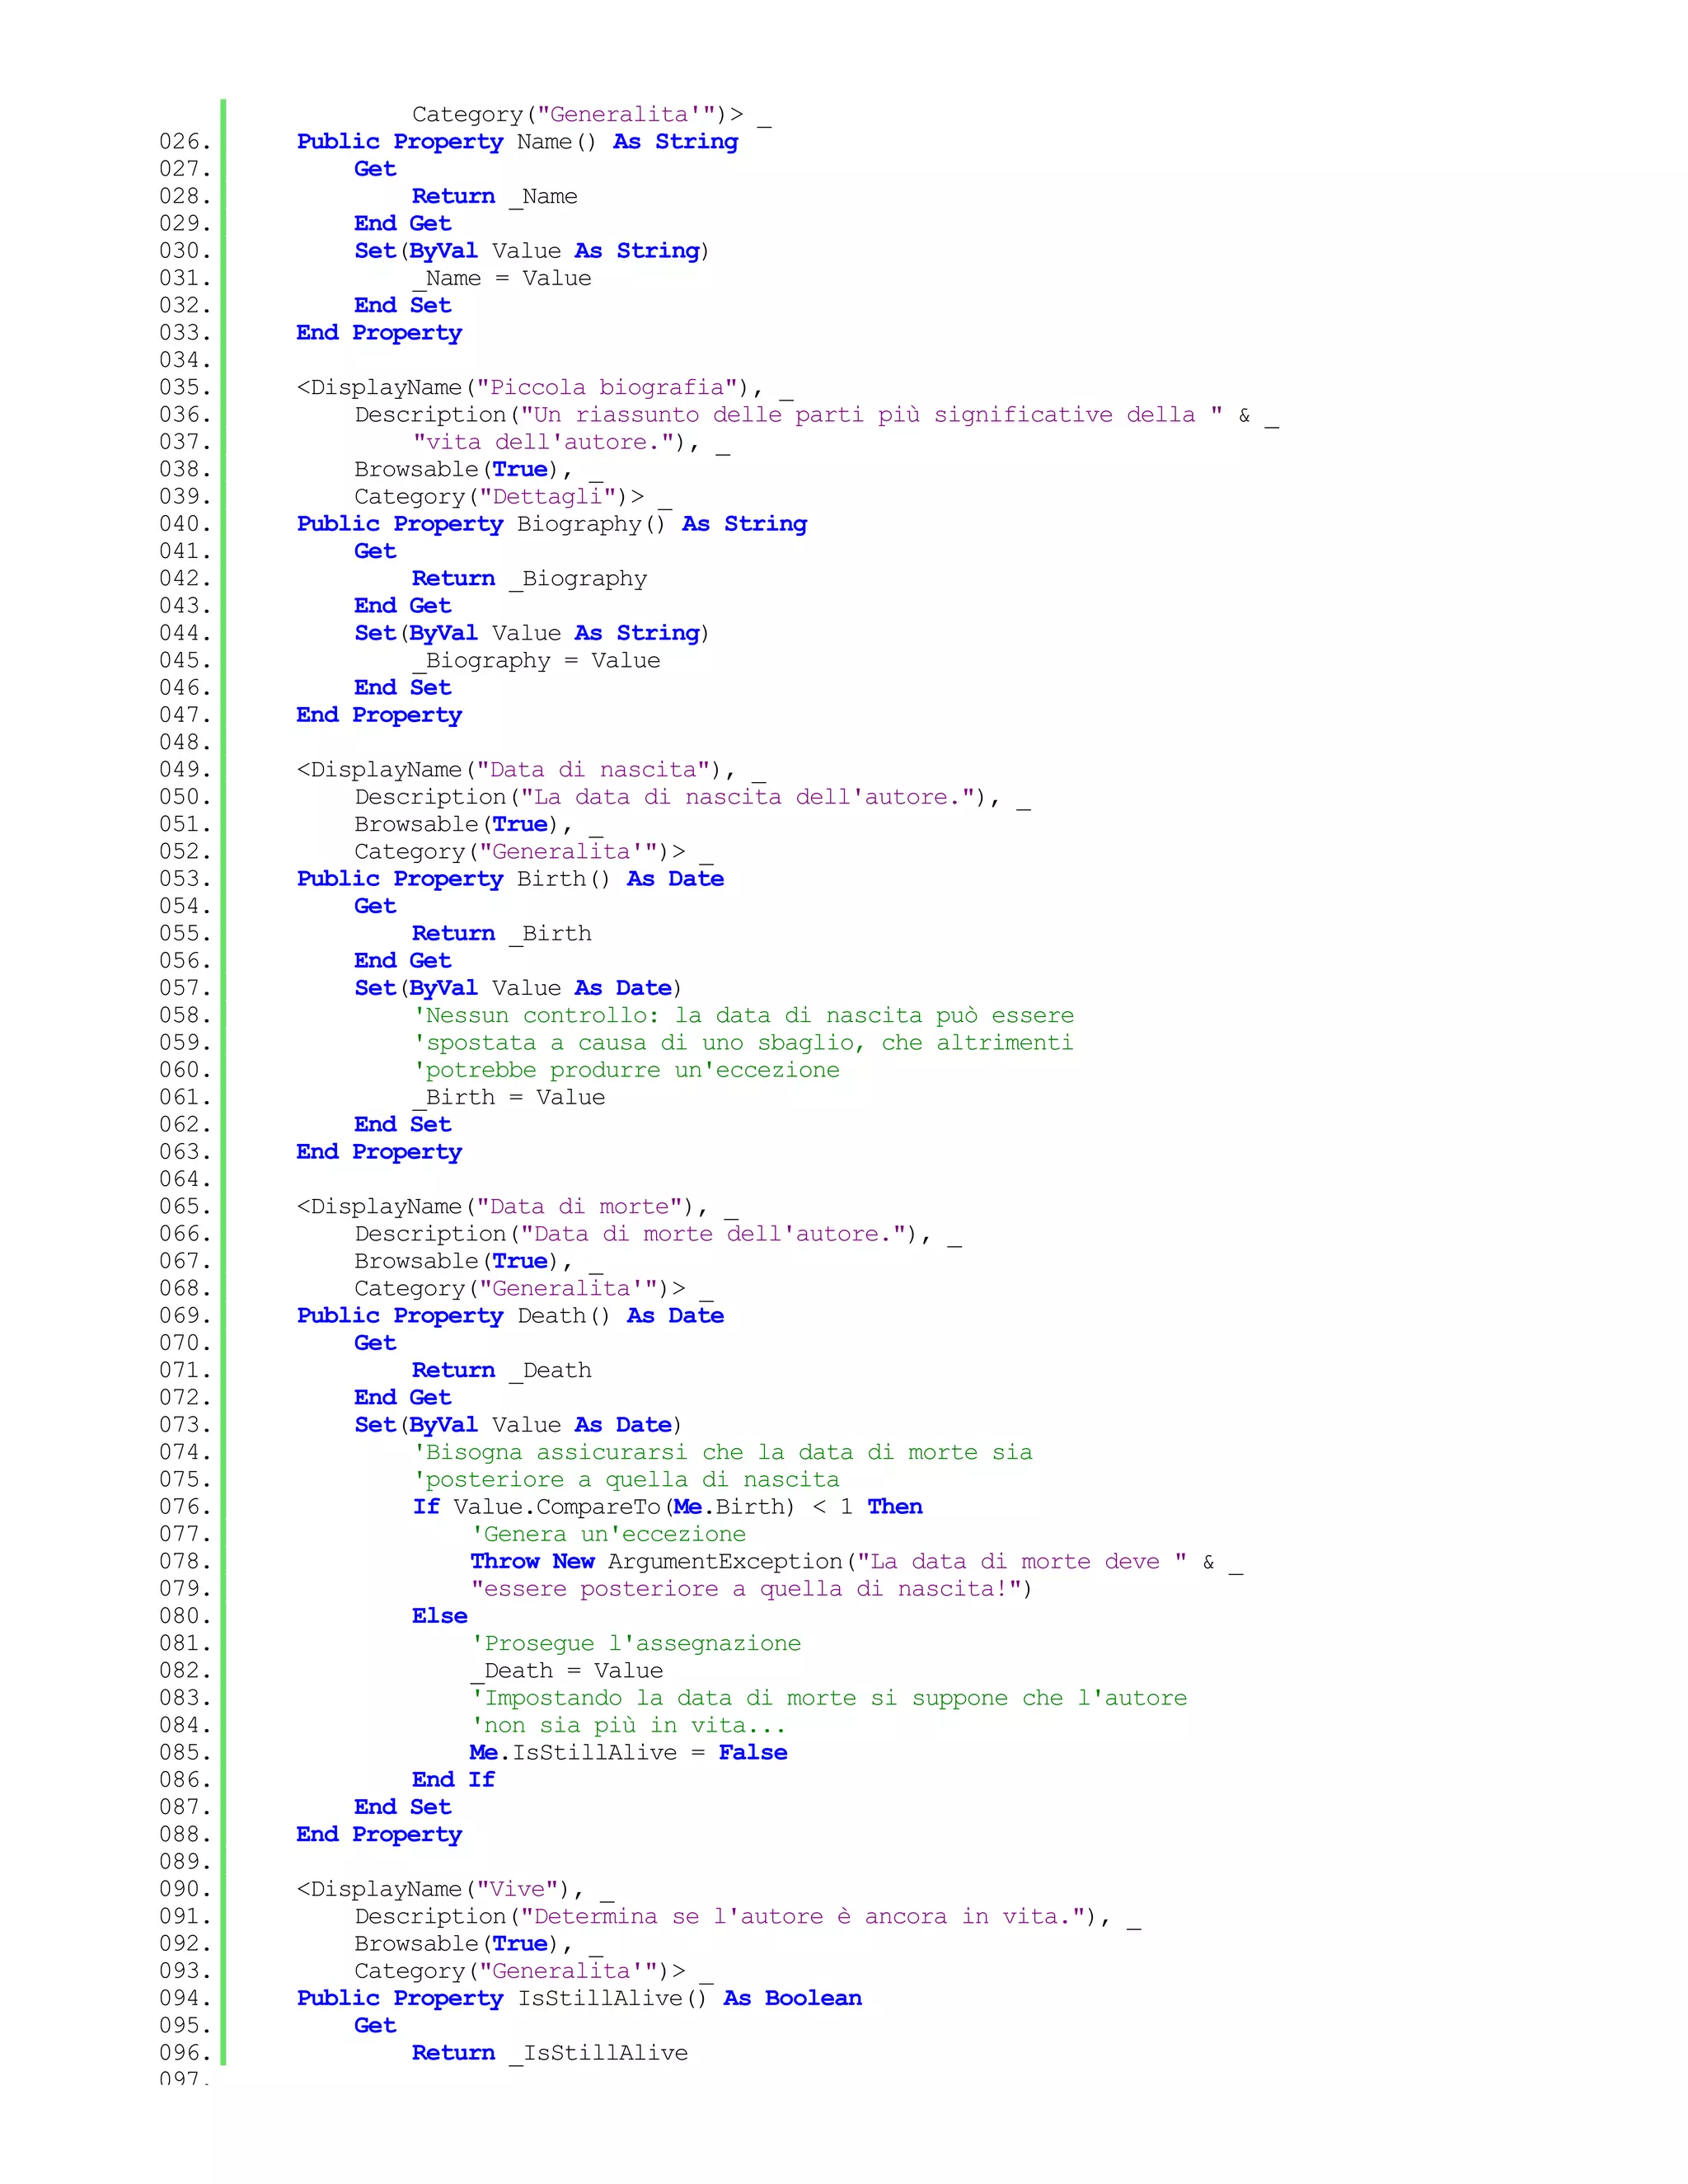Click the DisplayName("Vive") attribute
This screenshot has height=2184, width=1688.
pyautogui.click(x=456, y=1890)
